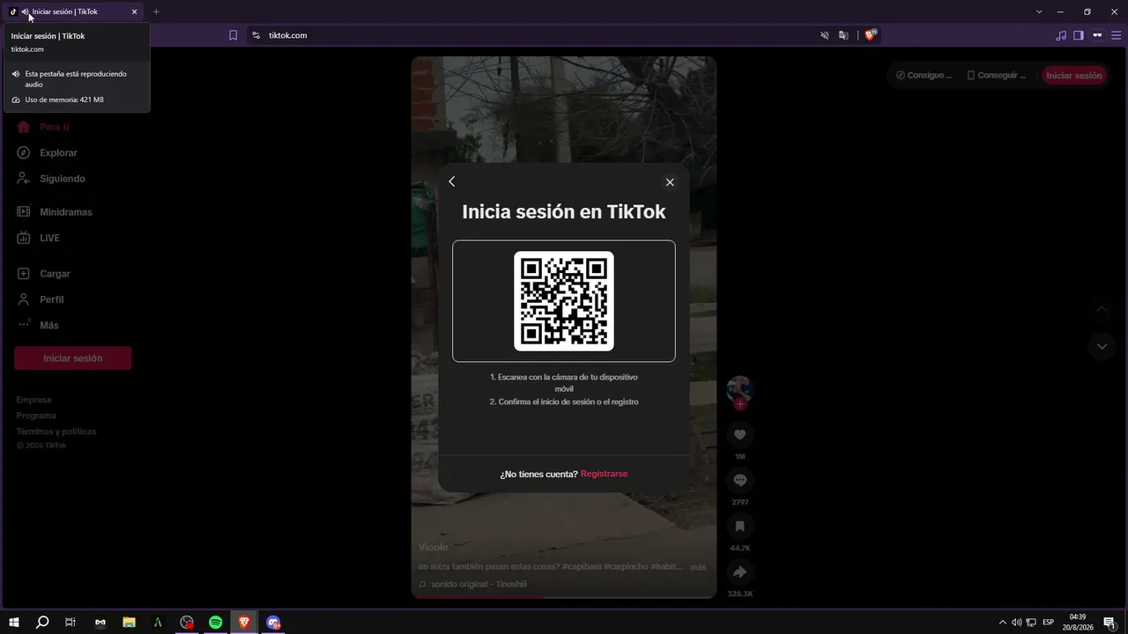Open Perfil in the sidebar

[x=41, y=299]
